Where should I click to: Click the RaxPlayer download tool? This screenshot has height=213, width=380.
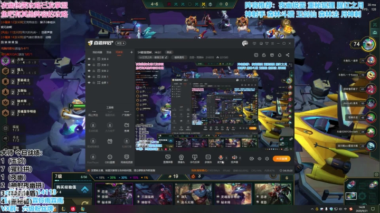click(x=93, y=159)
